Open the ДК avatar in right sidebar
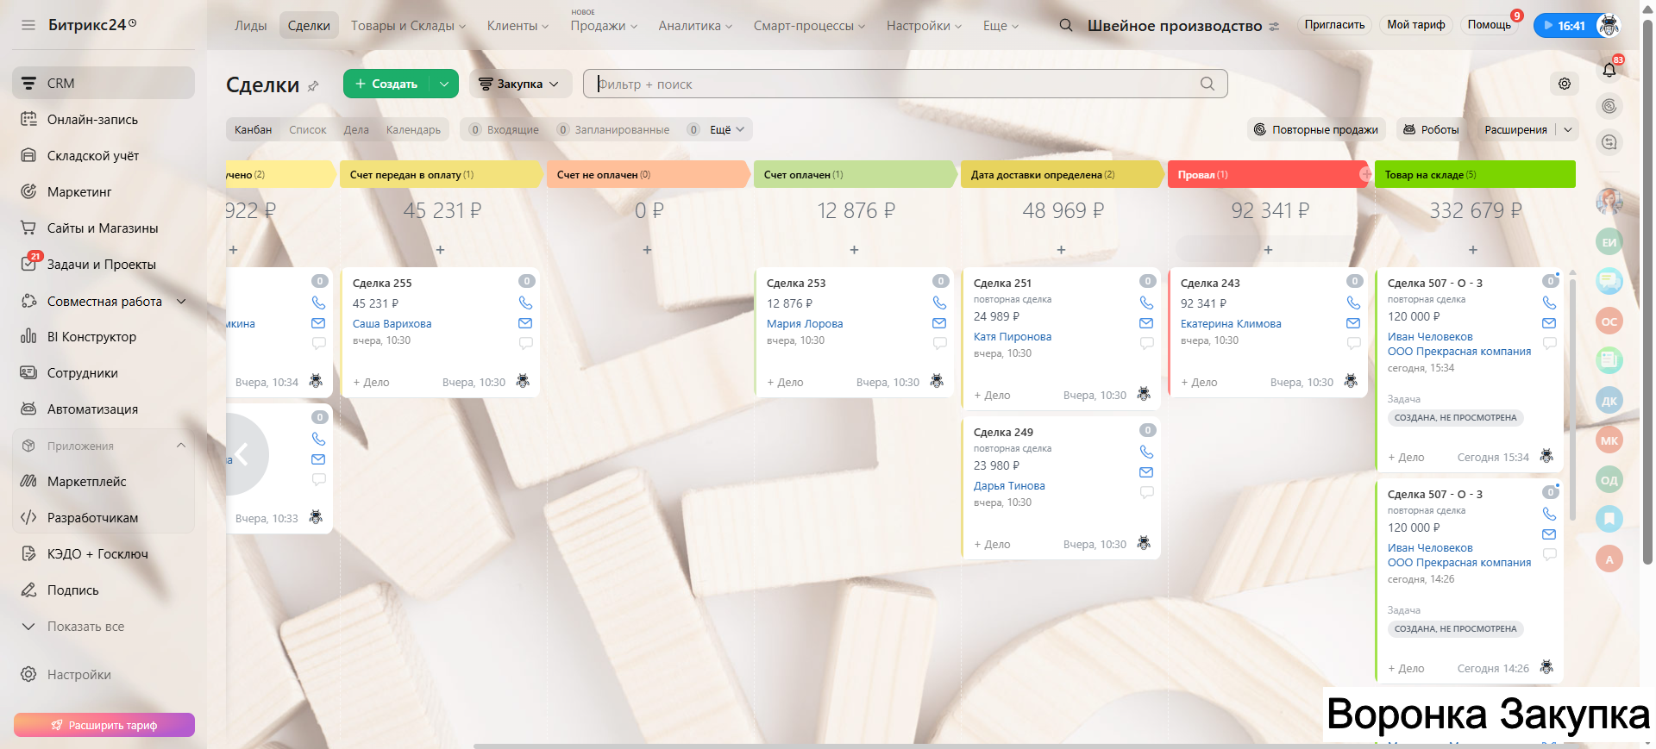This screenshot has height=749, width=1656. click(1609, 401)
